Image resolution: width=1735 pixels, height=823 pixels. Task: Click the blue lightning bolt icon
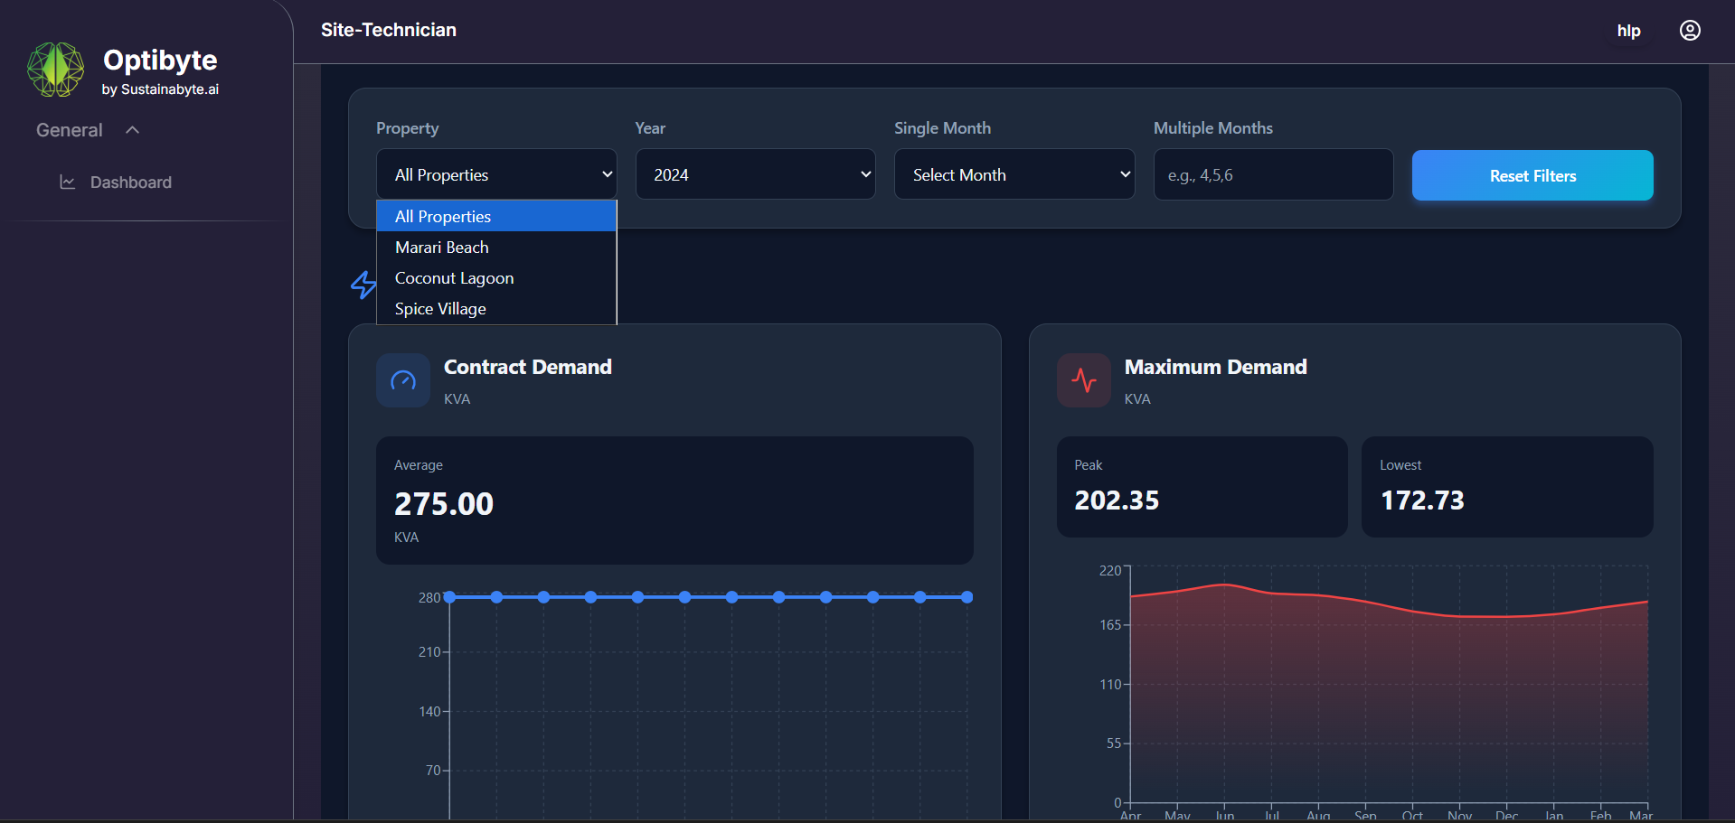(363, 285)
